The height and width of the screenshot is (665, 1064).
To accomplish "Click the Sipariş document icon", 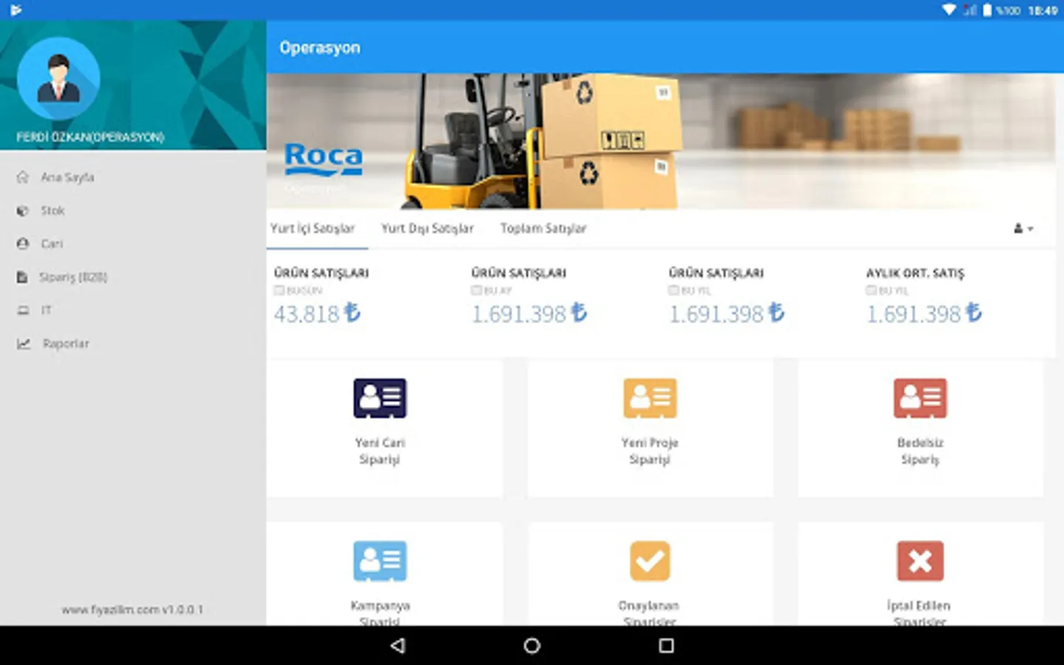I will [22, 277].
